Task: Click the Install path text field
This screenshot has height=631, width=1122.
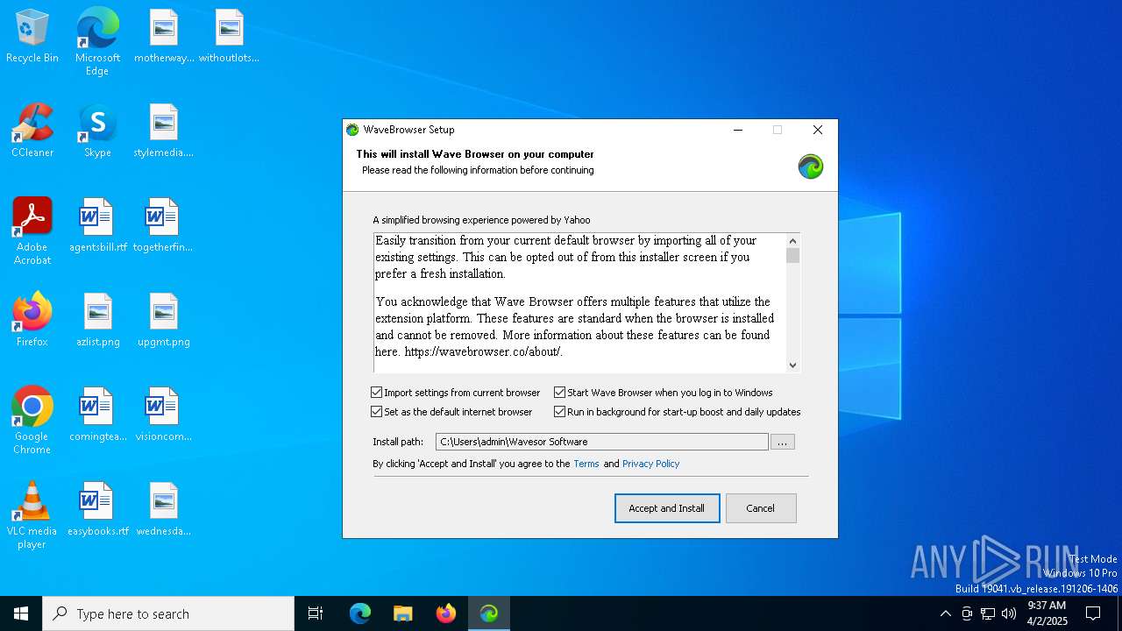Action: pos(602,442)
